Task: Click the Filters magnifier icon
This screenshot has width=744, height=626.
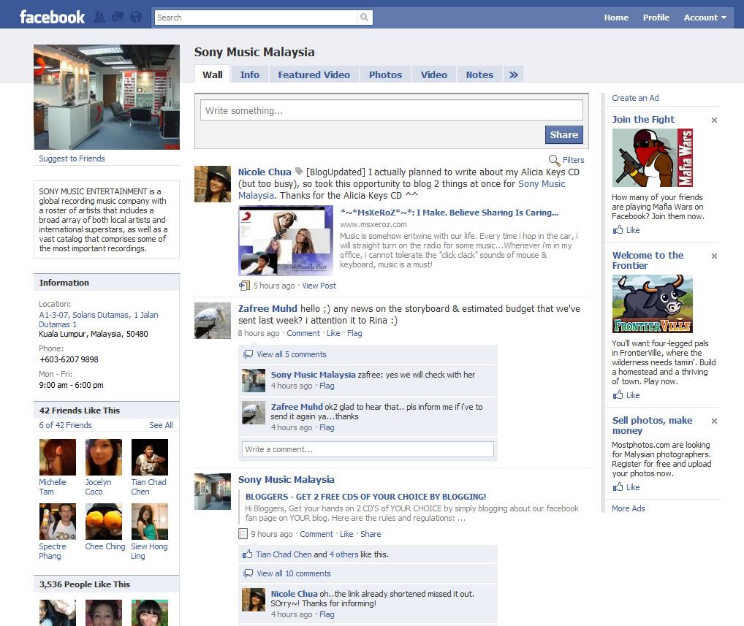Action: 554,160
